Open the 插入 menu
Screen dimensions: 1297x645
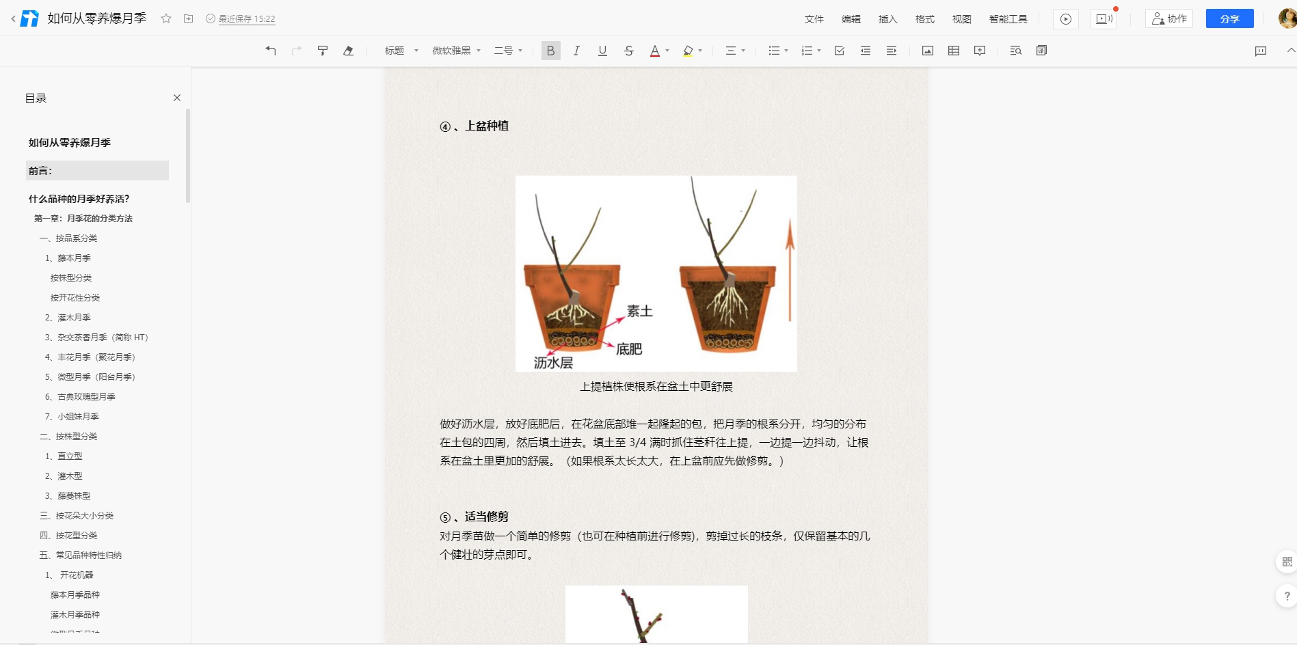(887, 19)
